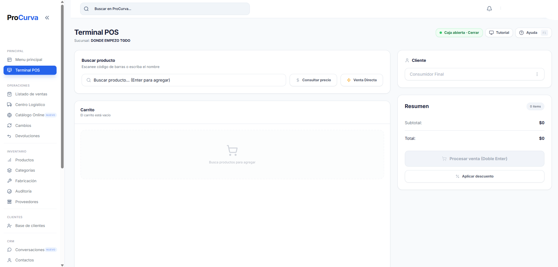
Task: Focus the Buscar producto input
Action: click(x=184, y=80)
